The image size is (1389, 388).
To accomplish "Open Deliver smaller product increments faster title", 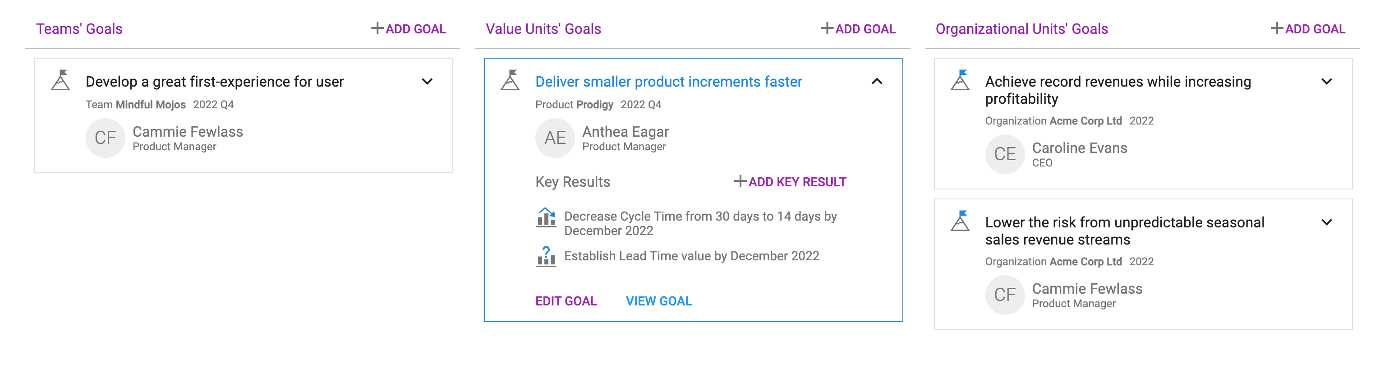I will coord(669,82).
